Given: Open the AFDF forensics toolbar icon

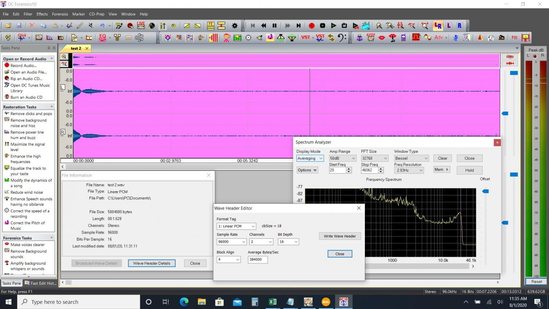Looking at the screenshot, I should click(x=371, y=37).
